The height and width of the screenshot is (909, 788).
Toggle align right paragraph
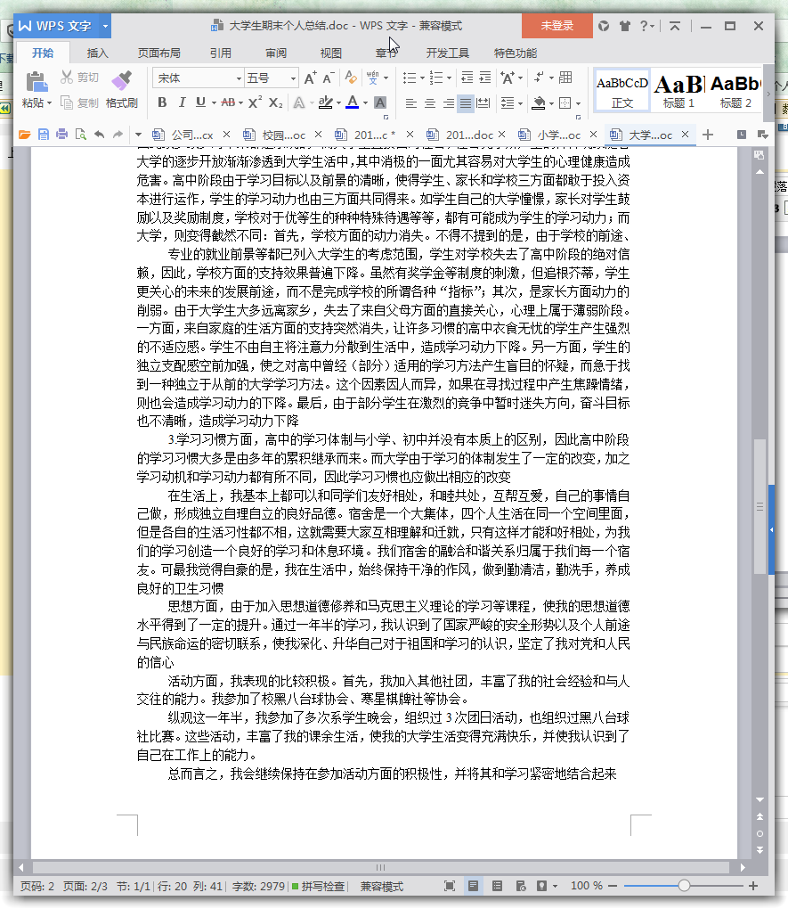[448, 103]
